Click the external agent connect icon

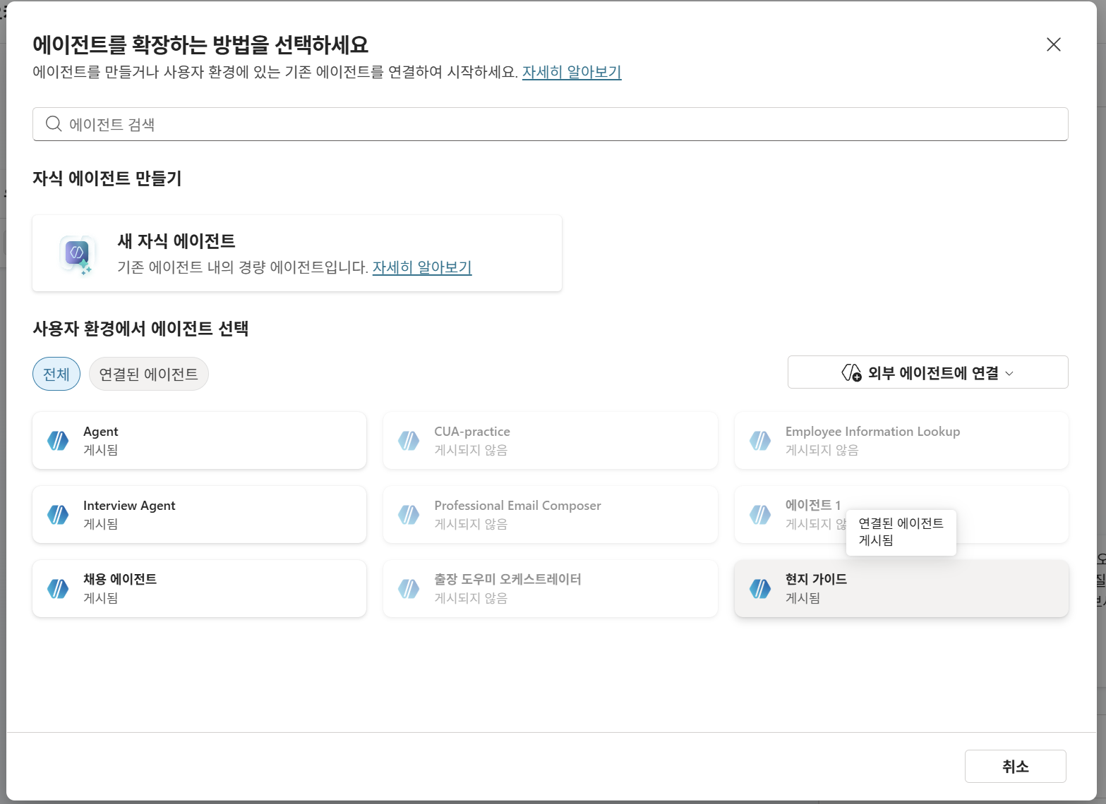pyautogui.click(x=851, y=372)
